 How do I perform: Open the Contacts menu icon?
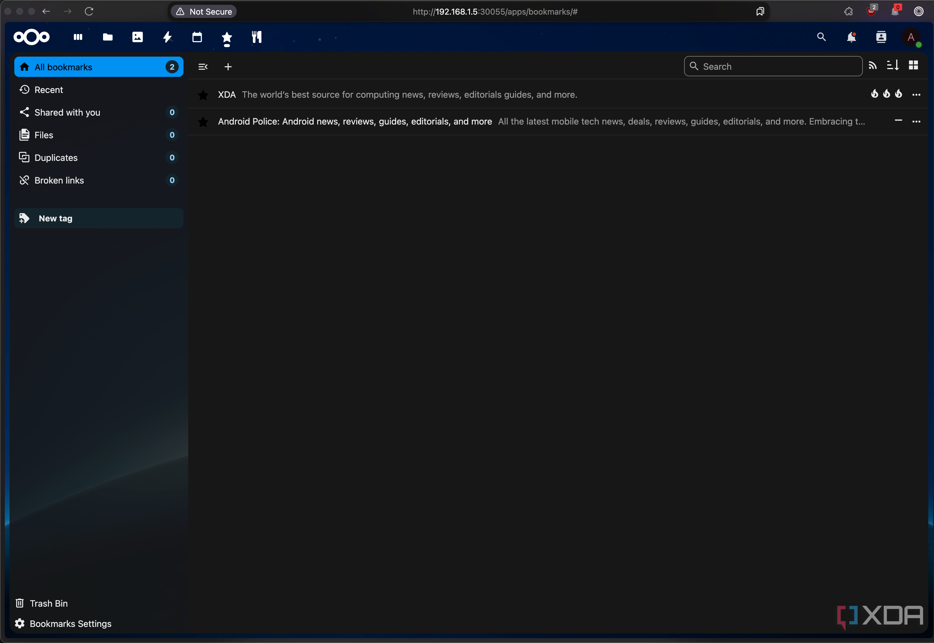pos(881,37)
